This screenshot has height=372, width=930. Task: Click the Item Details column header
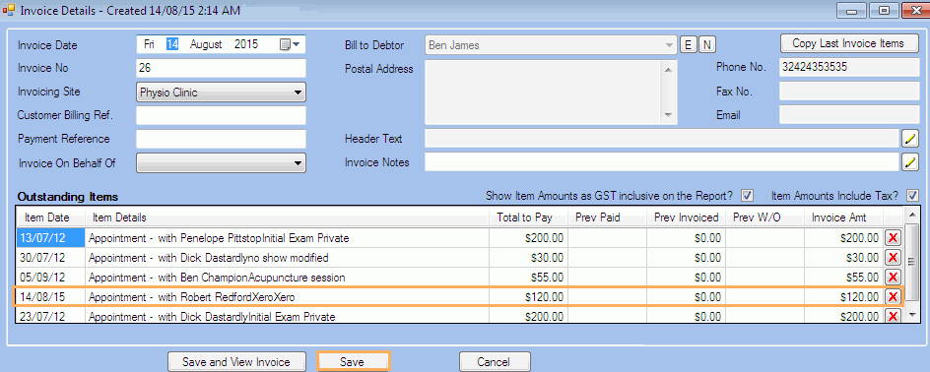pyautogui.click(x=287, y=218)
